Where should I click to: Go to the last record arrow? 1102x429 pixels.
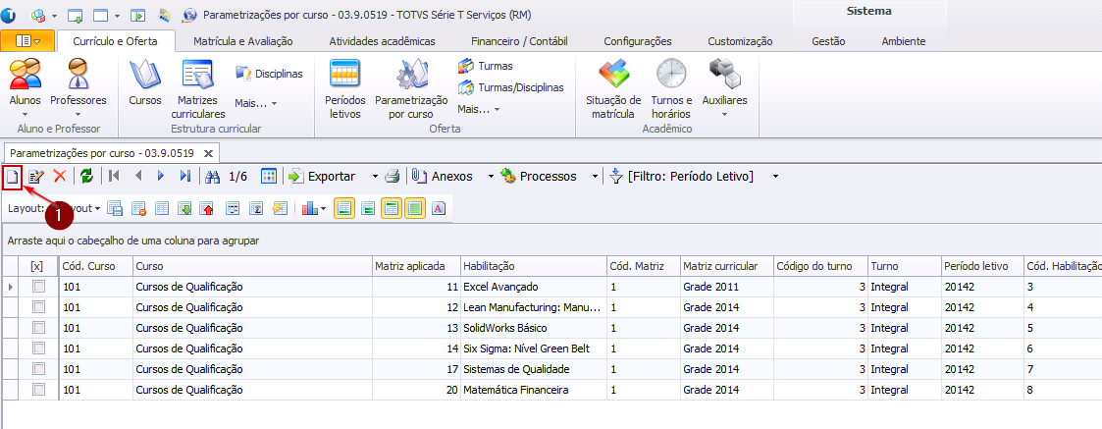185,177
